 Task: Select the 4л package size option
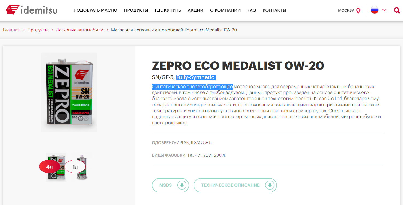pos(49,167)
